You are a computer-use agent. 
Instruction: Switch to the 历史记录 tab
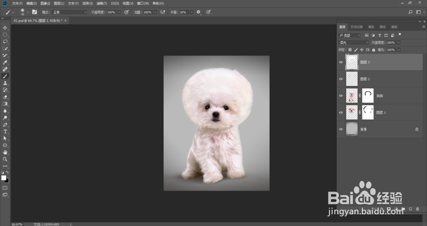pos(357,27)
